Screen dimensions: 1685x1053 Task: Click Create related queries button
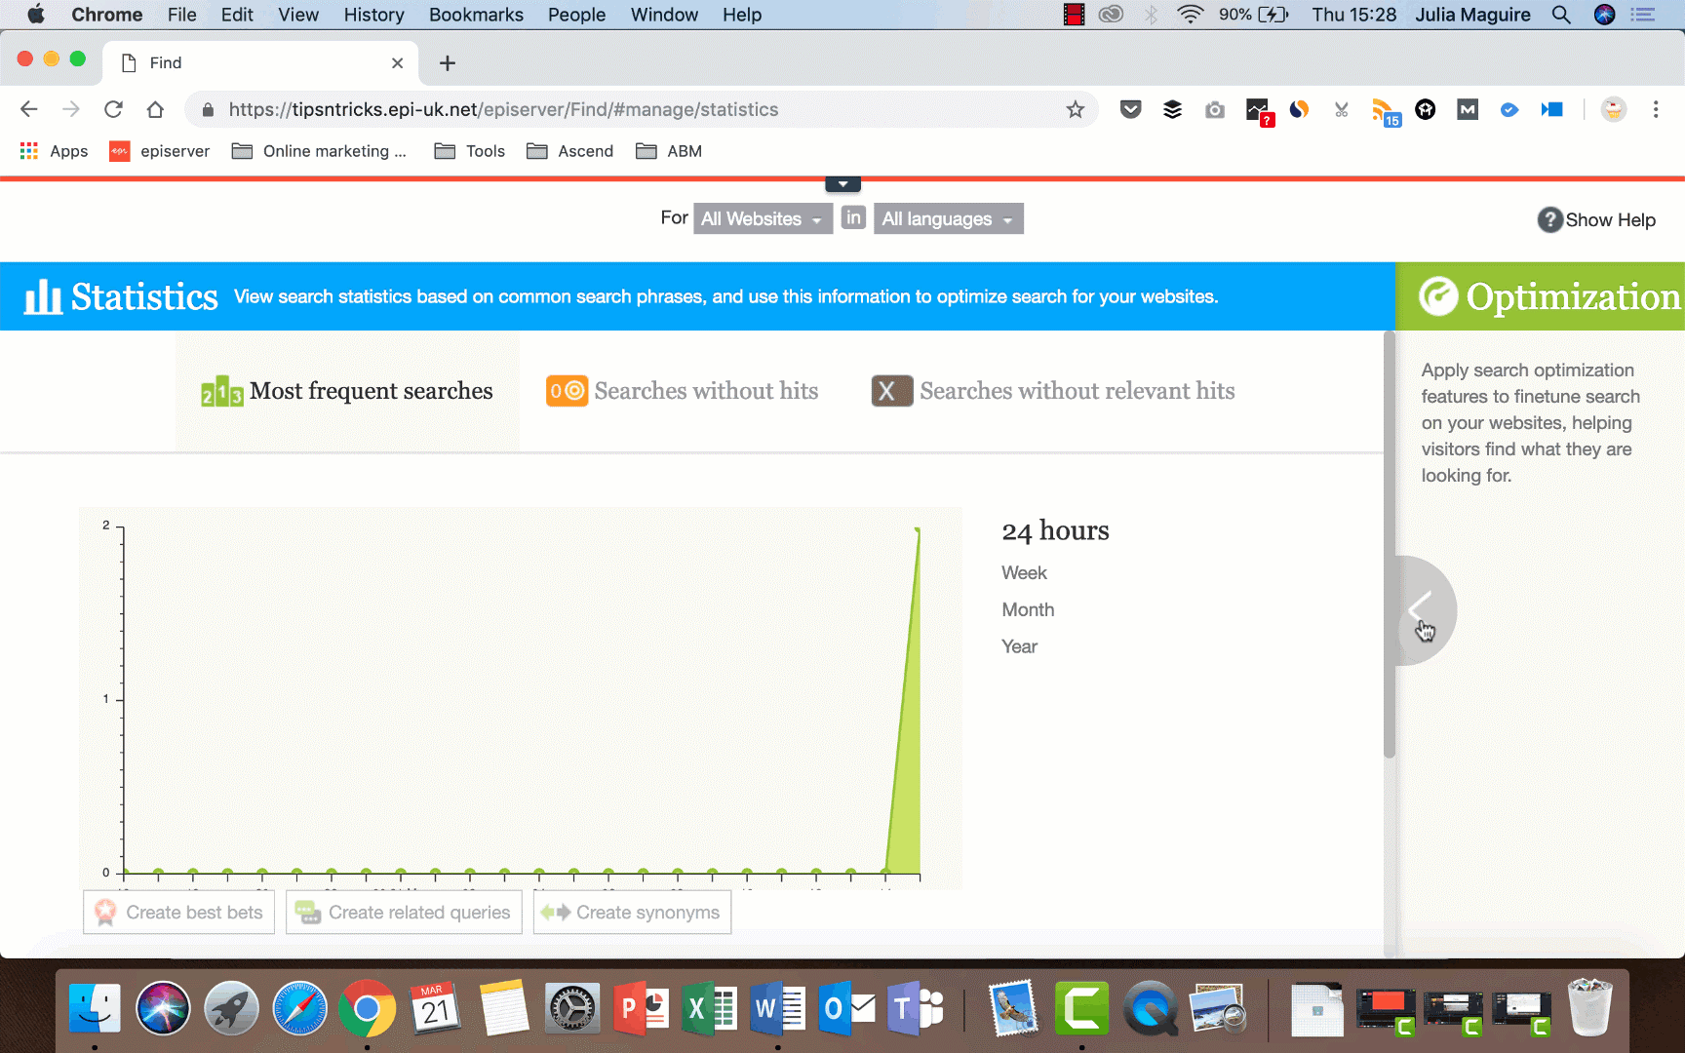click(x=404, y=913)
